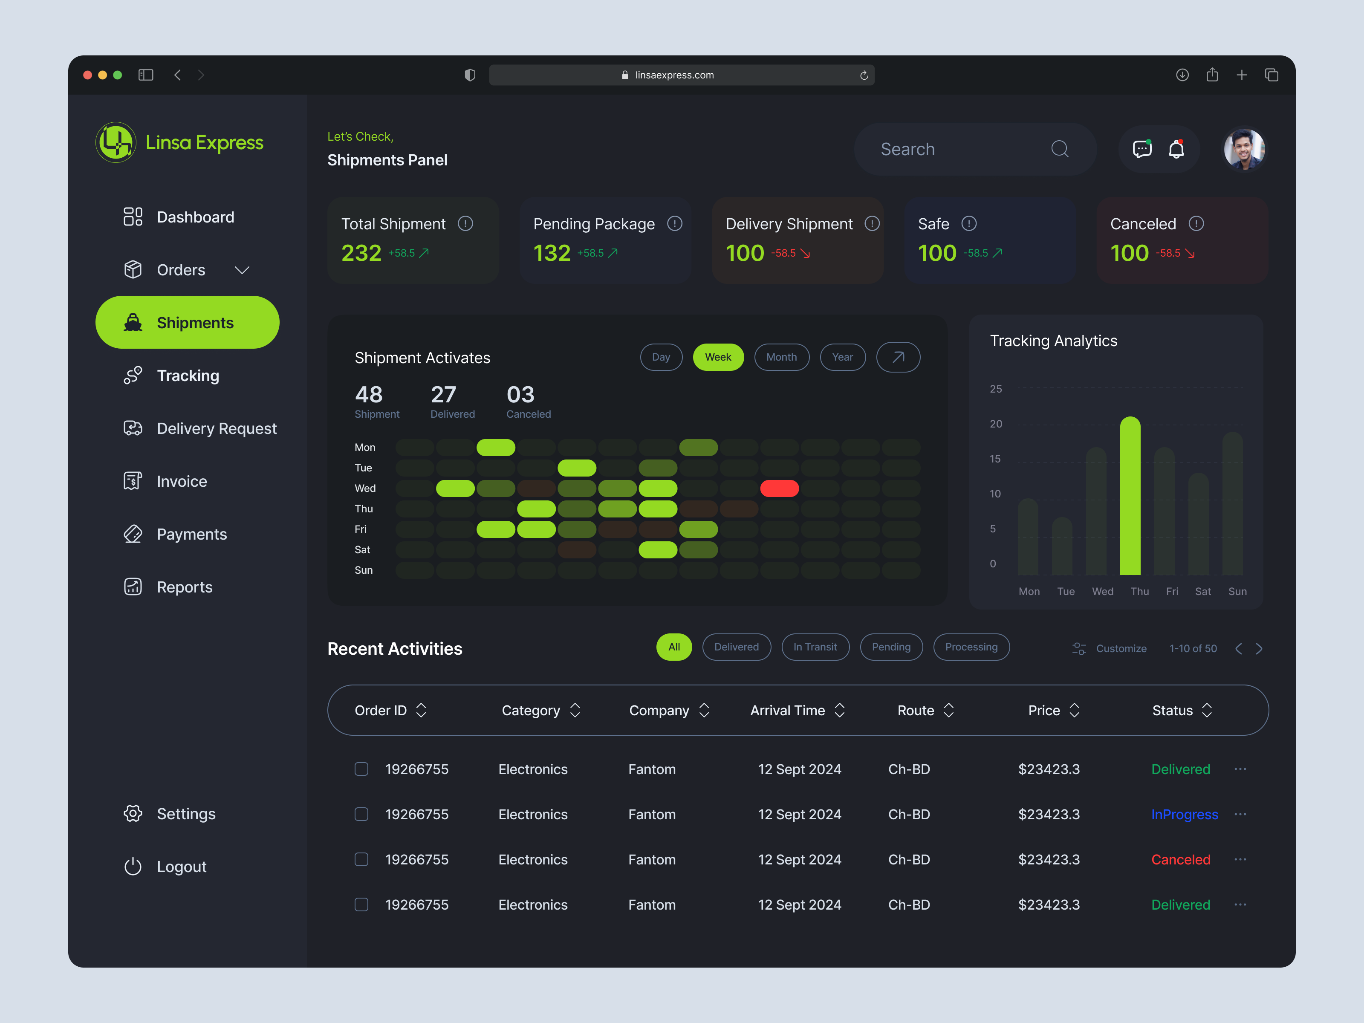Viewport: 1364px width, 1023px height.
Task: Click the linsaexpress.com address bar
Action: [x=682, y=75]
